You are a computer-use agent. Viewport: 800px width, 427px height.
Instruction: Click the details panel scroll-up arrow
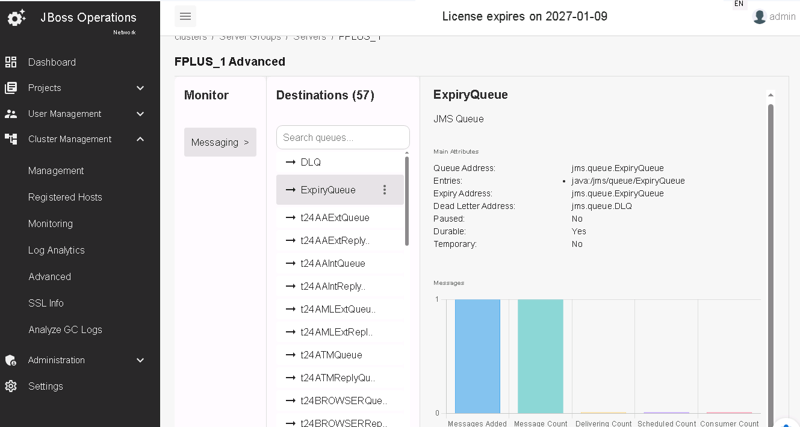coord(771,95)
